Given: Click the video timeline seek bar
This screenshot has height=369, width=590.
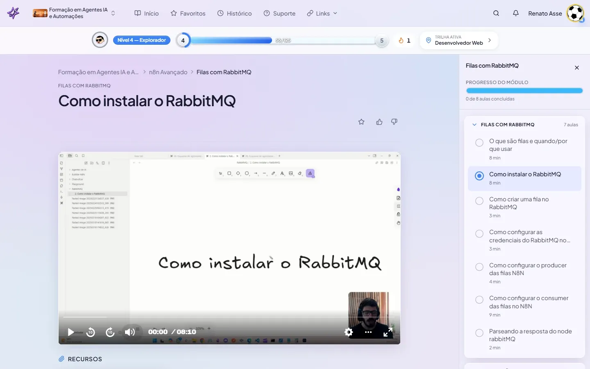Looking at the screenshot, I should pos(229,317).
